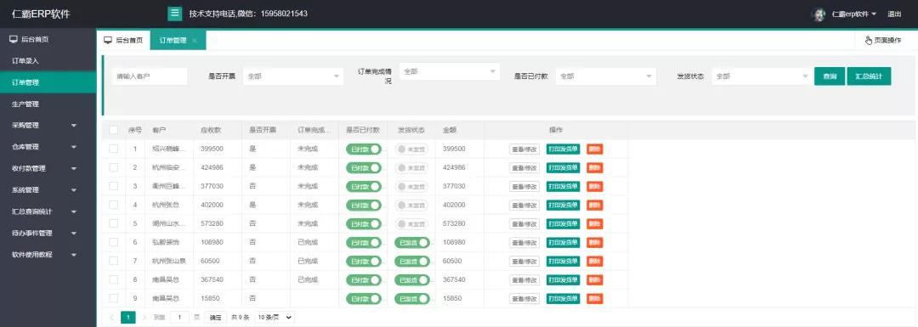Check the box for row 9

[x=114, y=298]
